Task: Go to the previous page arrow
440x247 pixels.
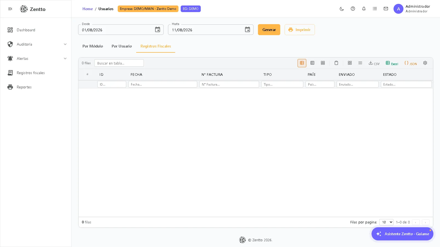Action: pos(416,222)
